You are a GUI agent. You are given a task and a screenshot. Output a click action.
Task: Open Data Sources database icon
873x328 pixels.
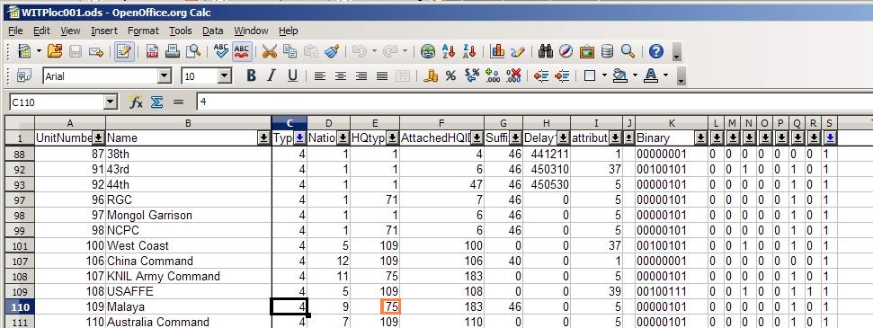608,52
